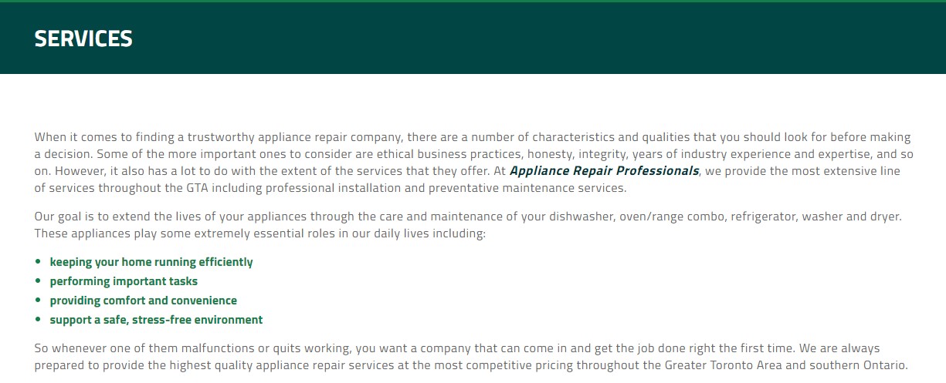Viewport: 946px width, 383px height.
Task: Click bullet dot before "support a safe, stress-free environment"
Action: 38,320
